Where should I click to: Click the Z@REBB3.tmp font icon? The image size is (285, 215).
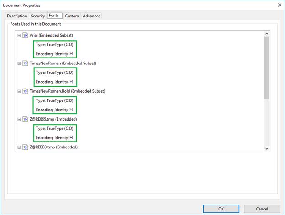(x=25, y=147)
